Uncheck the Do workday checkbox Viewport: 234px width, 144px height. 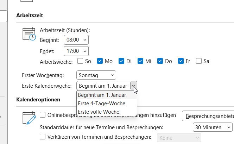click(160, 61)
